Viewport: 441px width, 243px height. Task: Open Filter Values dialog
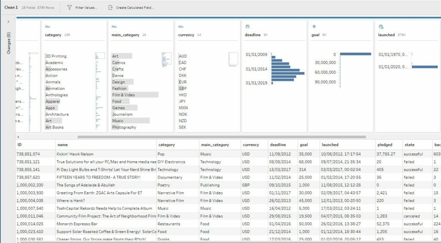point(86,8)
